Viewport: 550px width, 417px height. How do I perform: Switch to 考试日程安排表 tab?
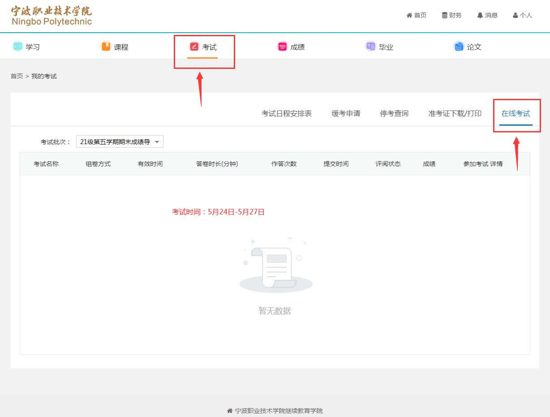point(287,114)
